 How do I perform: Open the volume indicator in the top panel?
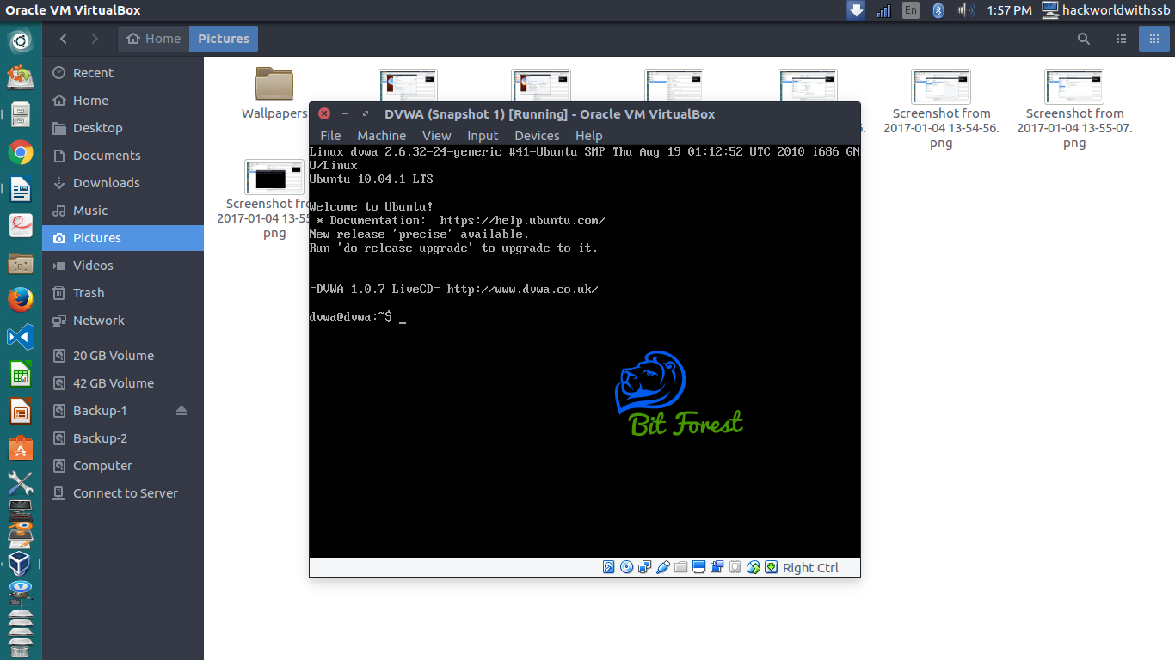click(x=967, y=10)
